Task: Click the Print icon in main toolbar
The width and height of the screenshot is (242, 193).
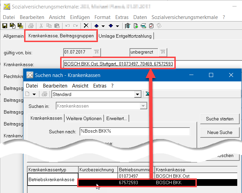Action: tap(31, 26)
